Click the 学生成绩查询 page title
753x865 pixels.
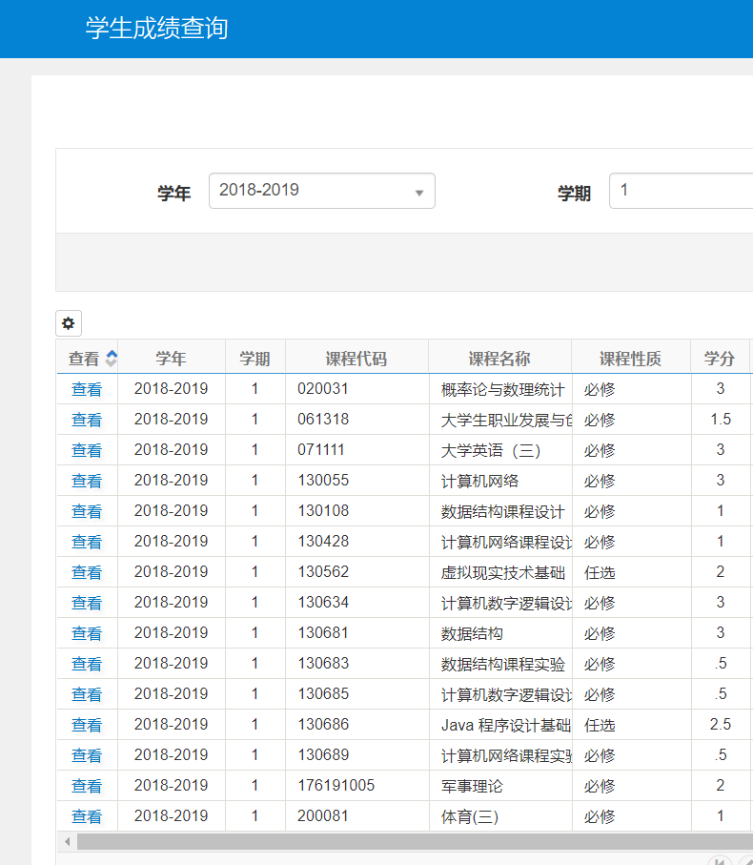(x=156, y=29)
